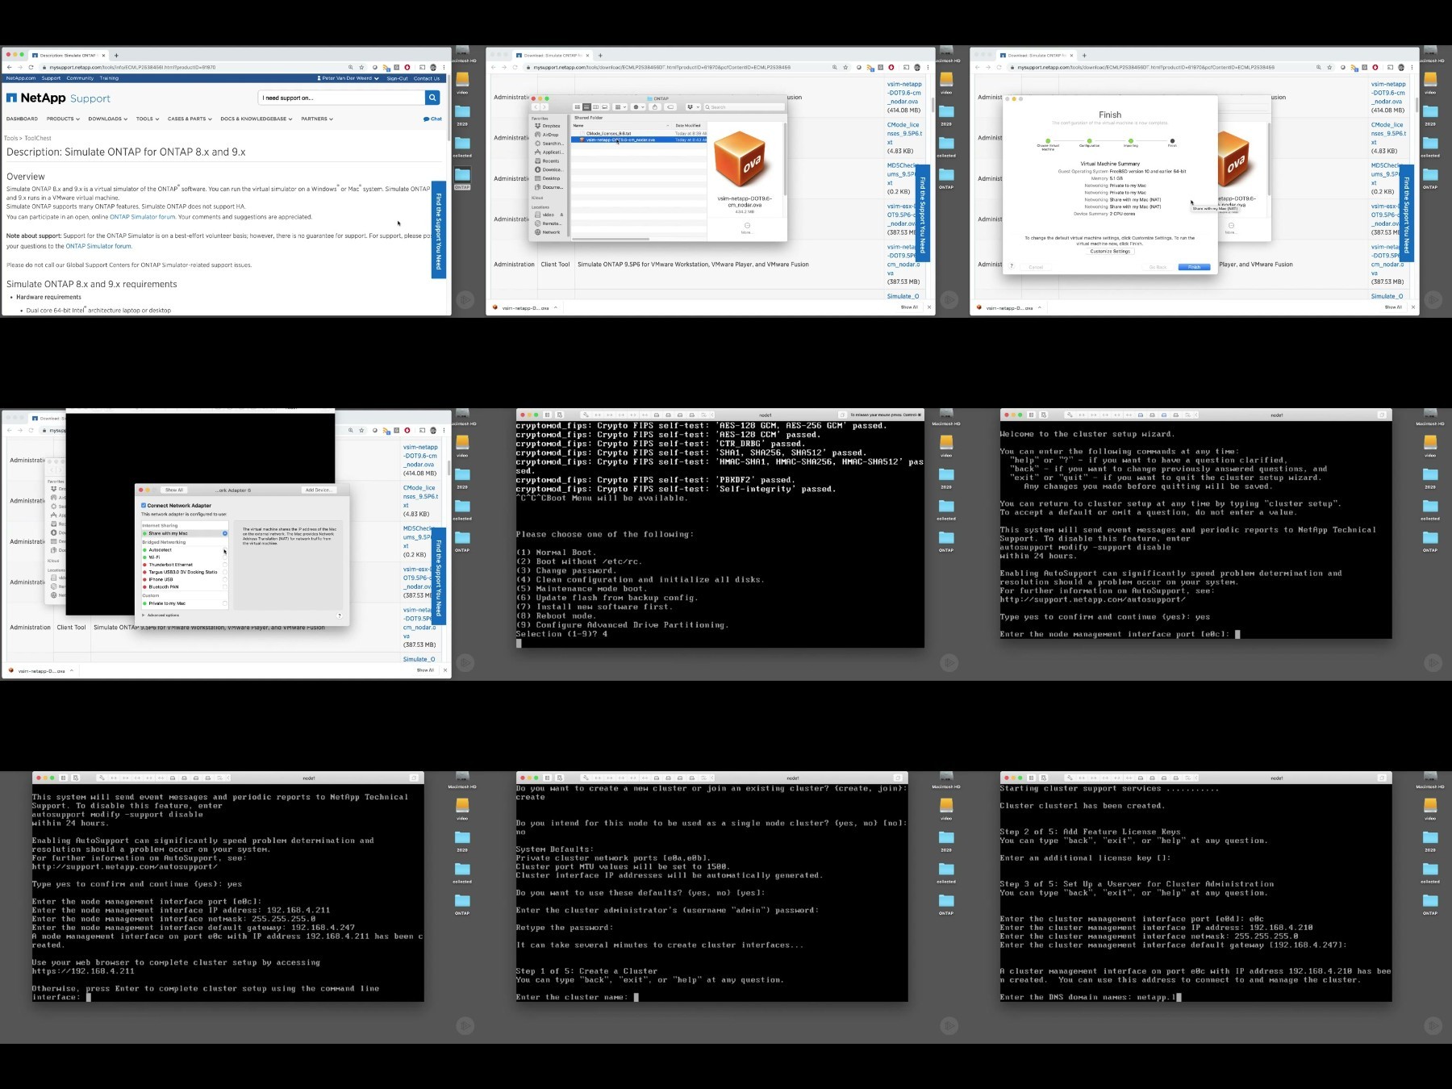Expand the PARTNERS dropdown menu
Screen dimensions: 1452x1089
click(x=317, y=119)
